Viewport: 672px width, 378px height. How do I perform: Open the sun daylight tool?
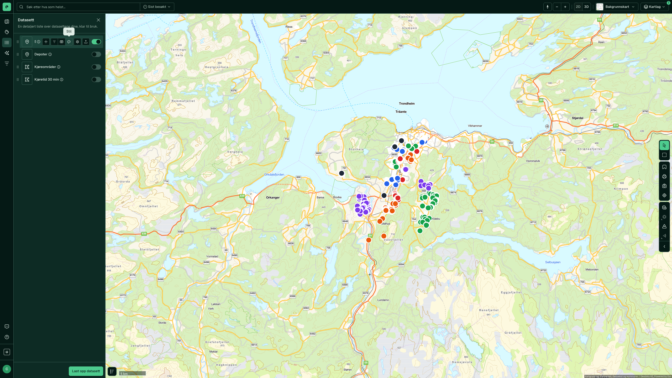pyautogui.click(x=664, y=217)
